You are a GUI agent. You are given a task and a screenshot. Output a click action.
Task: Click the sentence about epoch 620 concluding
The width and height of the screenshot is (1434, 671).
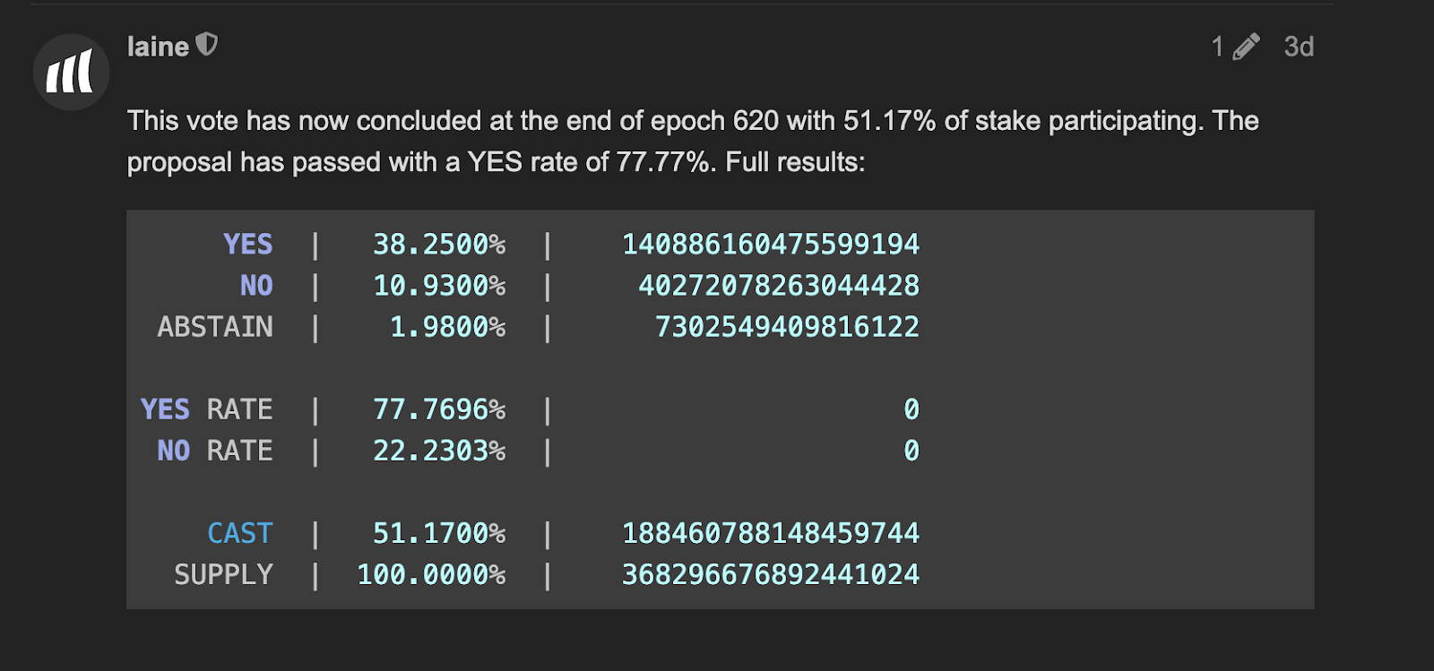[692, 121]
